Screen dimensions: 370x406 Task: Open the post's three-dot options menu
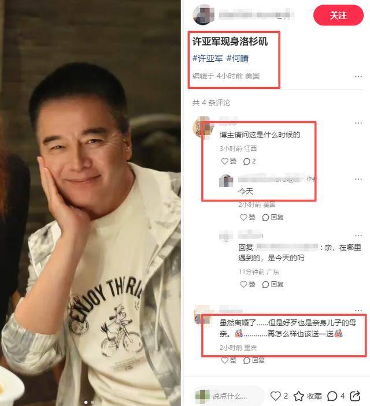[358, 76]
